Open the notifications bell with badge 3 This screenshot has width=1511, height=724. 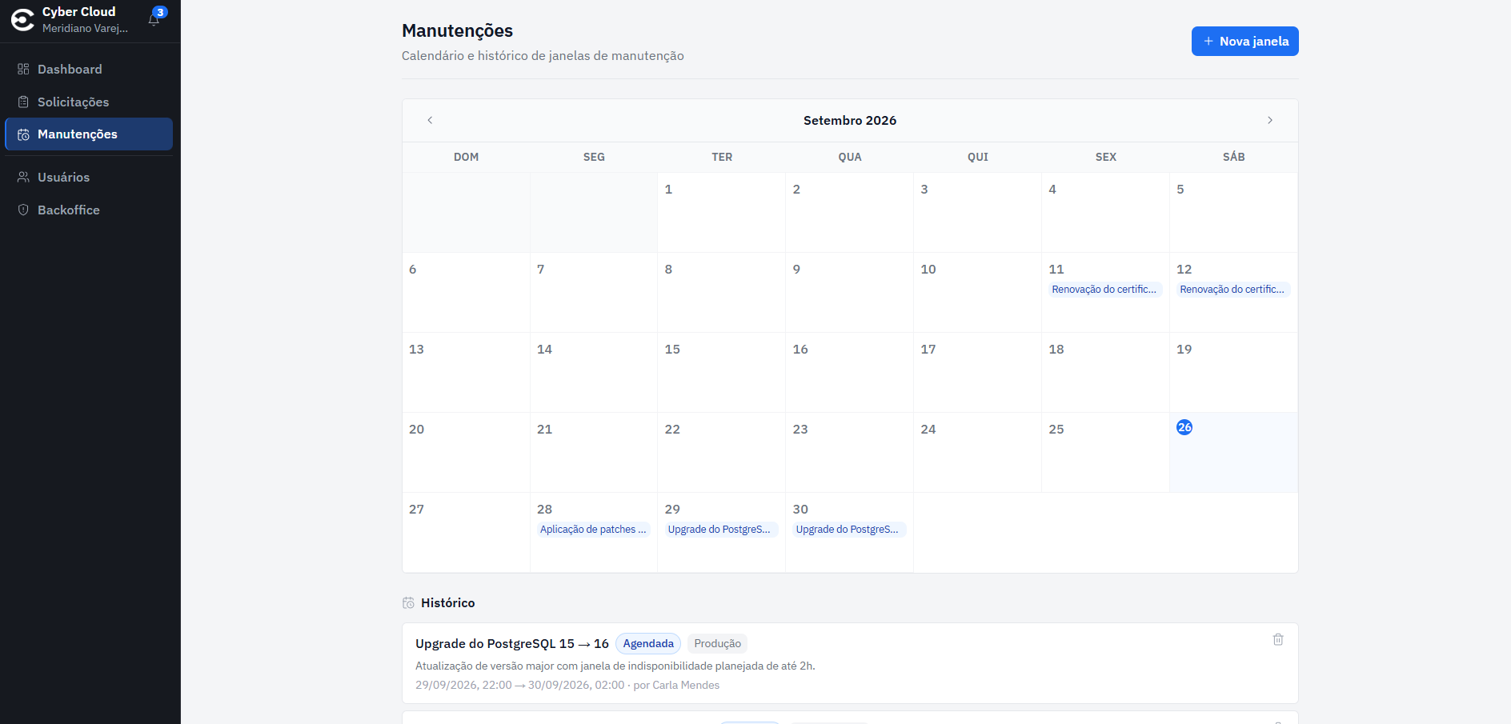(154, 18)
